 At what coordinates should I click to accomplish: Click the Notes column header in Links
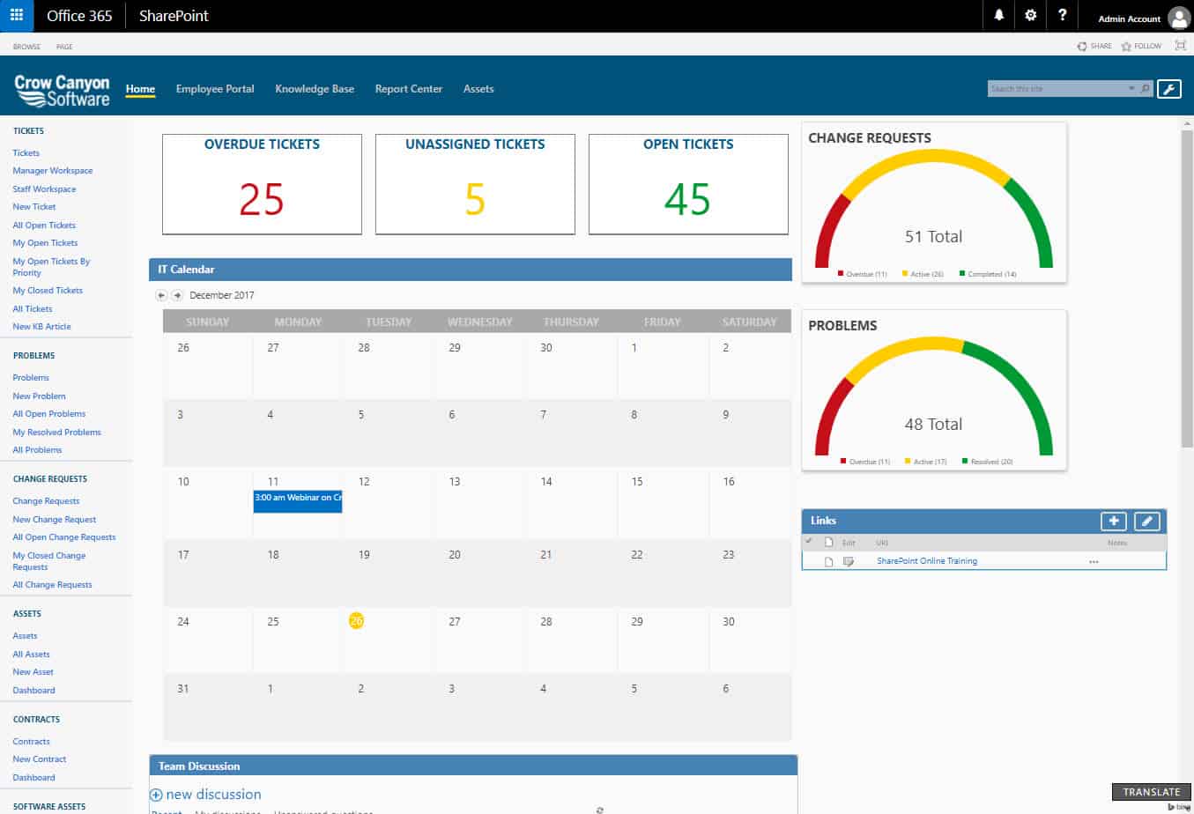point(1117,543)
